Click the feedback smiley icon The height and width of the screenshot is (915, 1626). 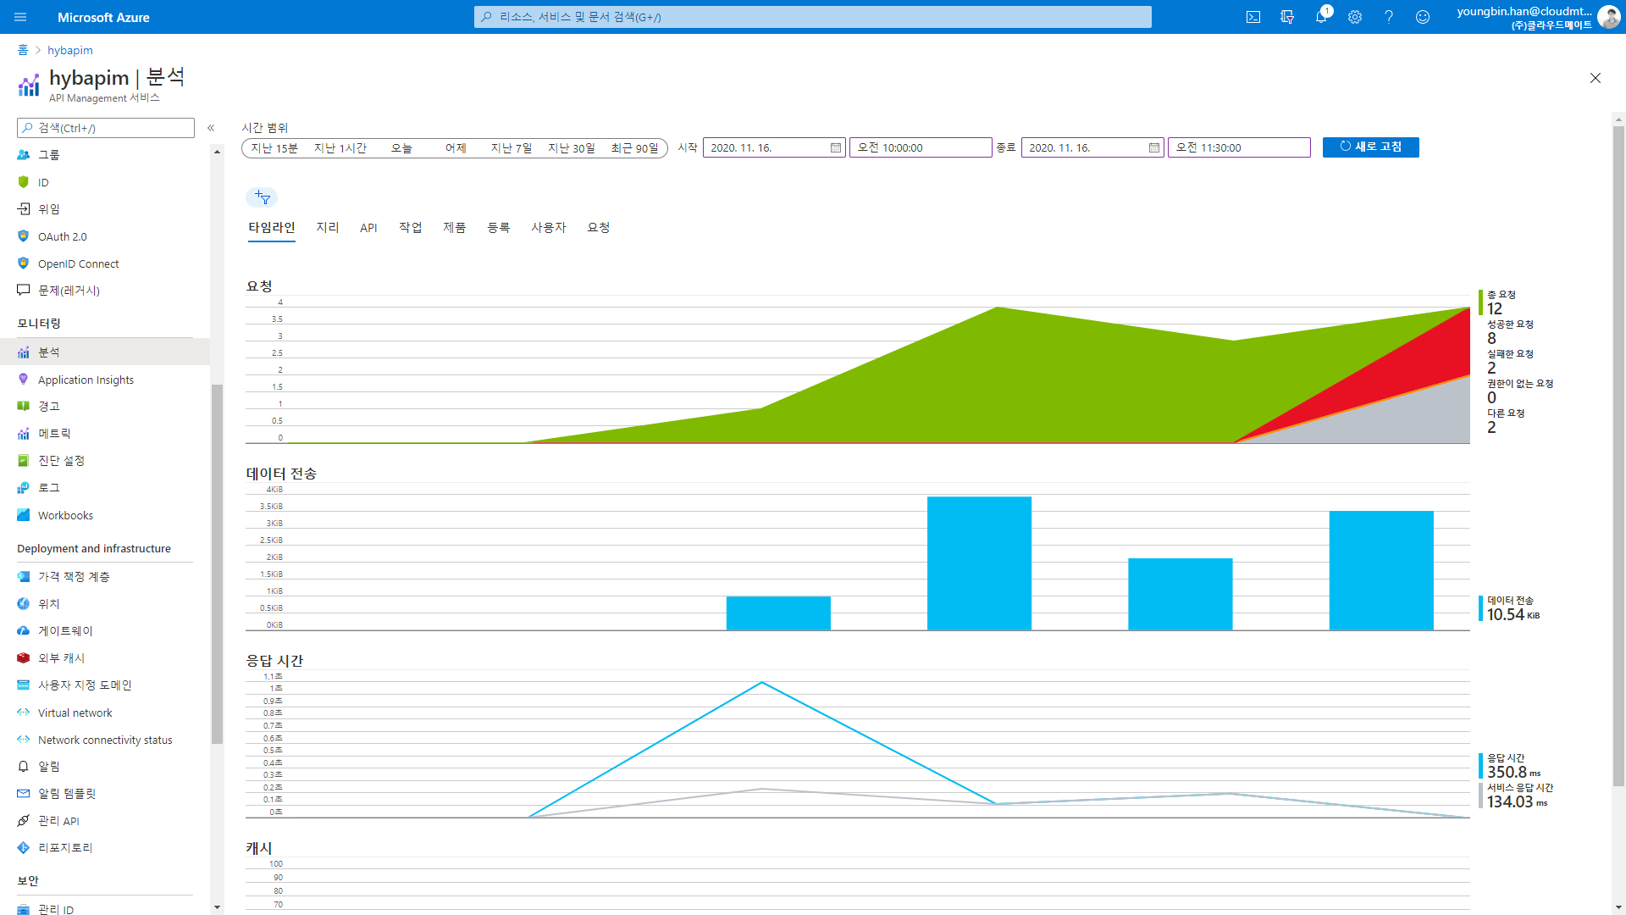pos(1423,17)
